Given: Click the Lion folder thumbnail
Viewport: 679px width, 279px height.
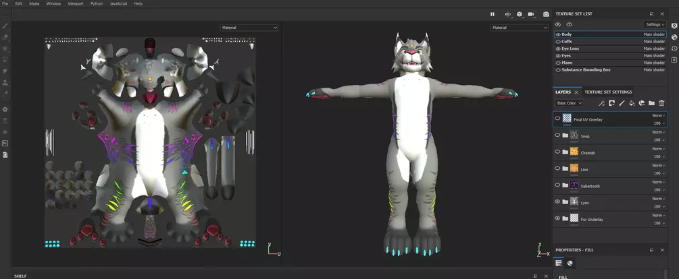Looking at the screenshot, I should pyautogui.click(x=574, y=168).
